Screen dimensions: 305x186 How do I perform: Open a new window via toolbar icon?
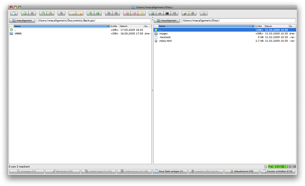pyautogui.click(x=14, y=13)
